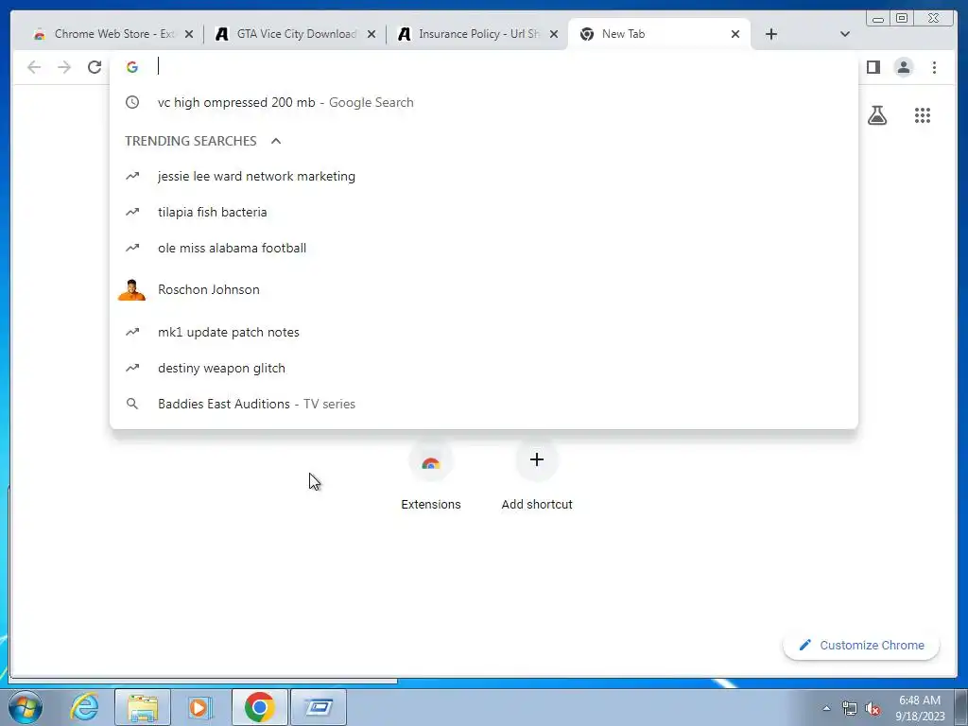Open Windows Explorer folder in taskbar
The height and width of the screenshot is (726, 968).
click(x=143, y=707)
